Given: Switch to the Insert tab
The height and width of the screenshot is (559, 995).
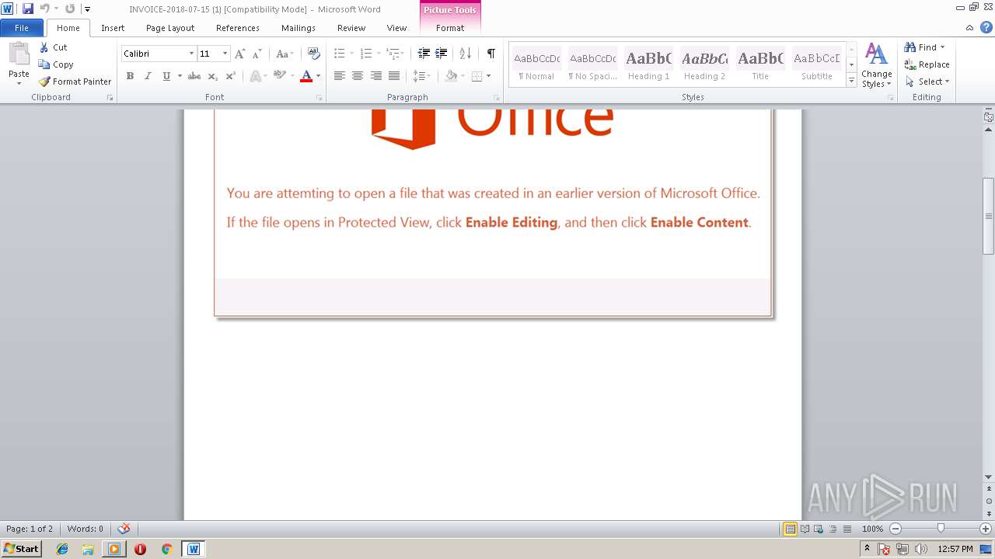Looking at the screenshot, I should pos(113,28).
